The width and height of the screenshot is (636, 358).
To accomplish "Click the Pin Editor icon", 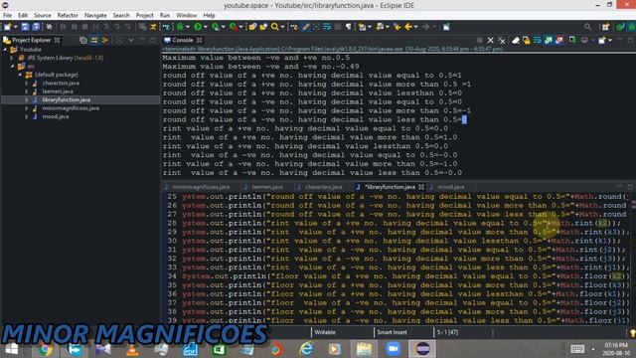I will click(446, 27).
